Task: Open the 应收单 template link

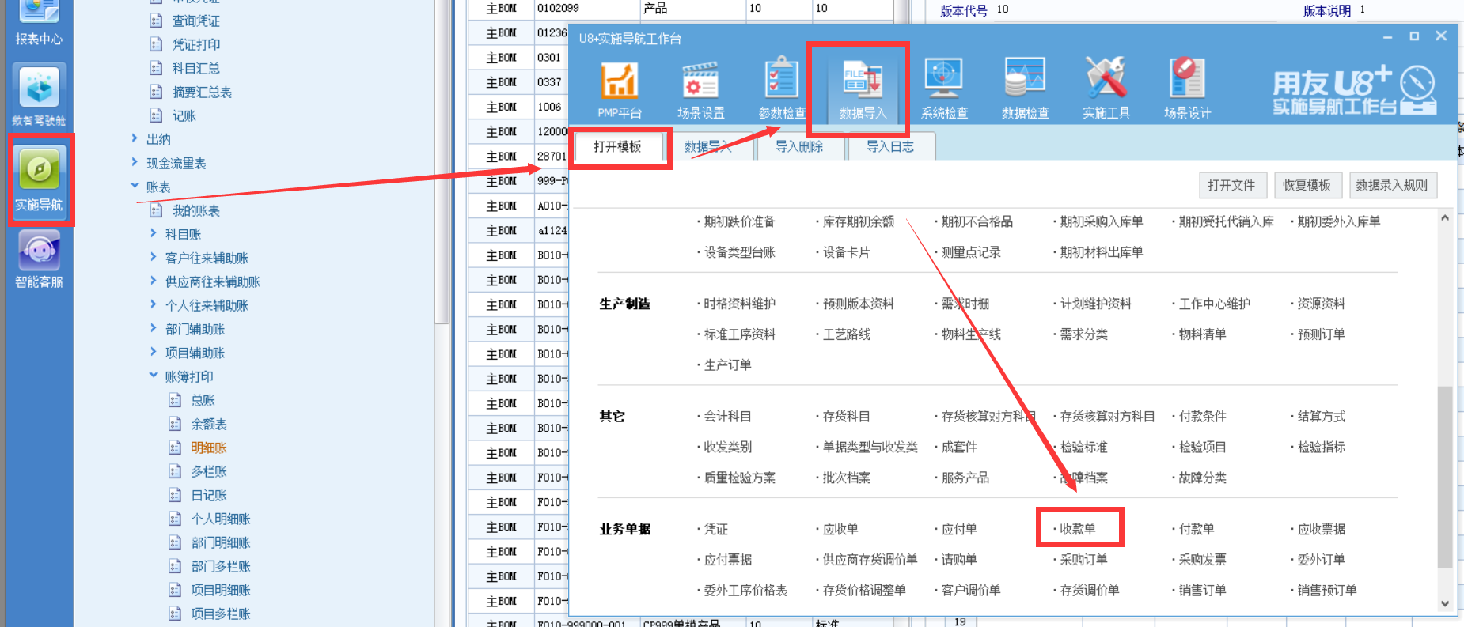Action: tap(840, 529)
